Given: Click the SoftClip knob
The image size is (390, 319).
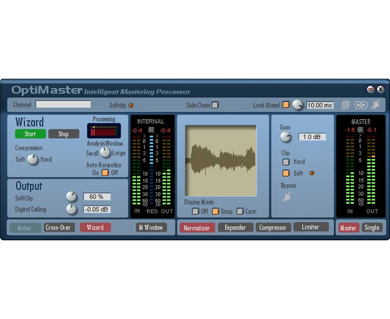Looking at the screenshot, I should pos(72,196).
